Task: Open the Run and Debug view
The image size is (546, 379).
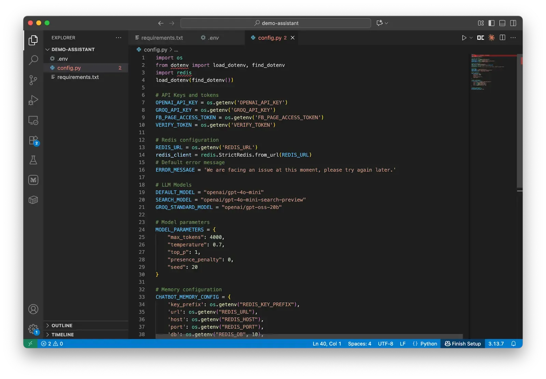Action: 33,100
